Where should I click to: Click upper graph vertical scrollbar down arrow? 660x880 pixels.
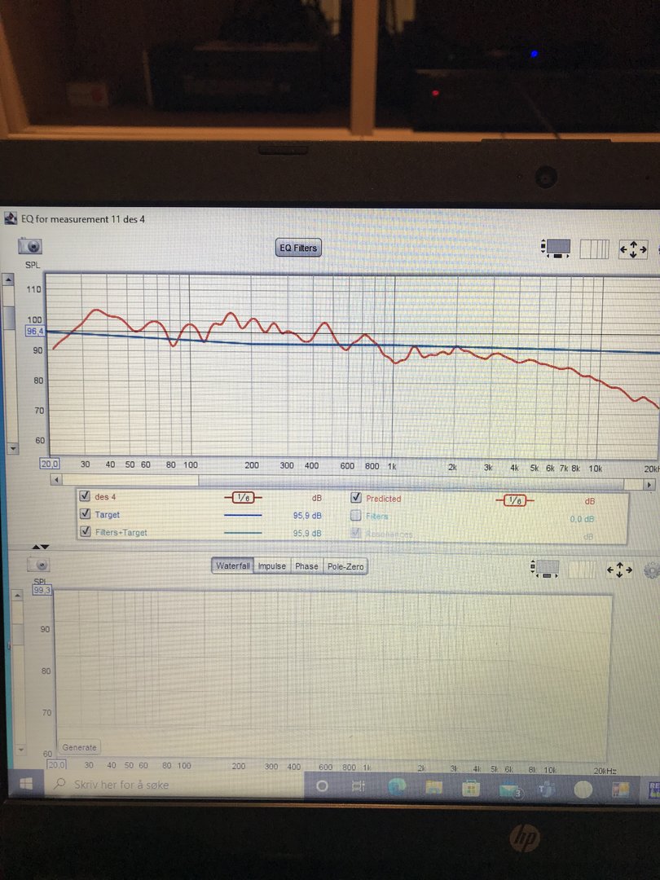click(12, 448)
